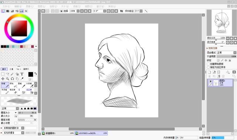Choose the 喷枪 airbrush tool
The image size is (237, 140).
pyautogui.click(x=13, y=85)
